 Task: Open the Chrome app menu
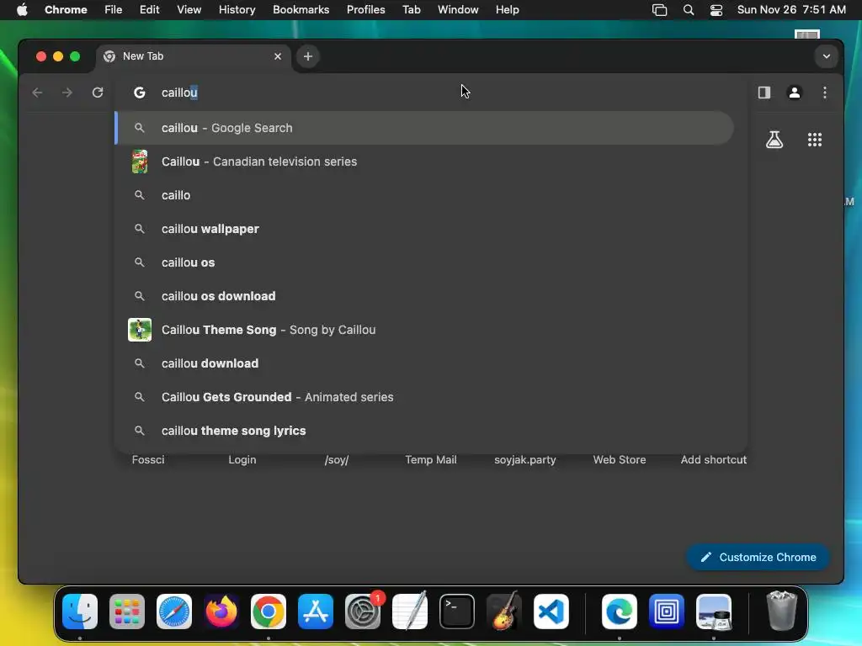coord(66,10)
